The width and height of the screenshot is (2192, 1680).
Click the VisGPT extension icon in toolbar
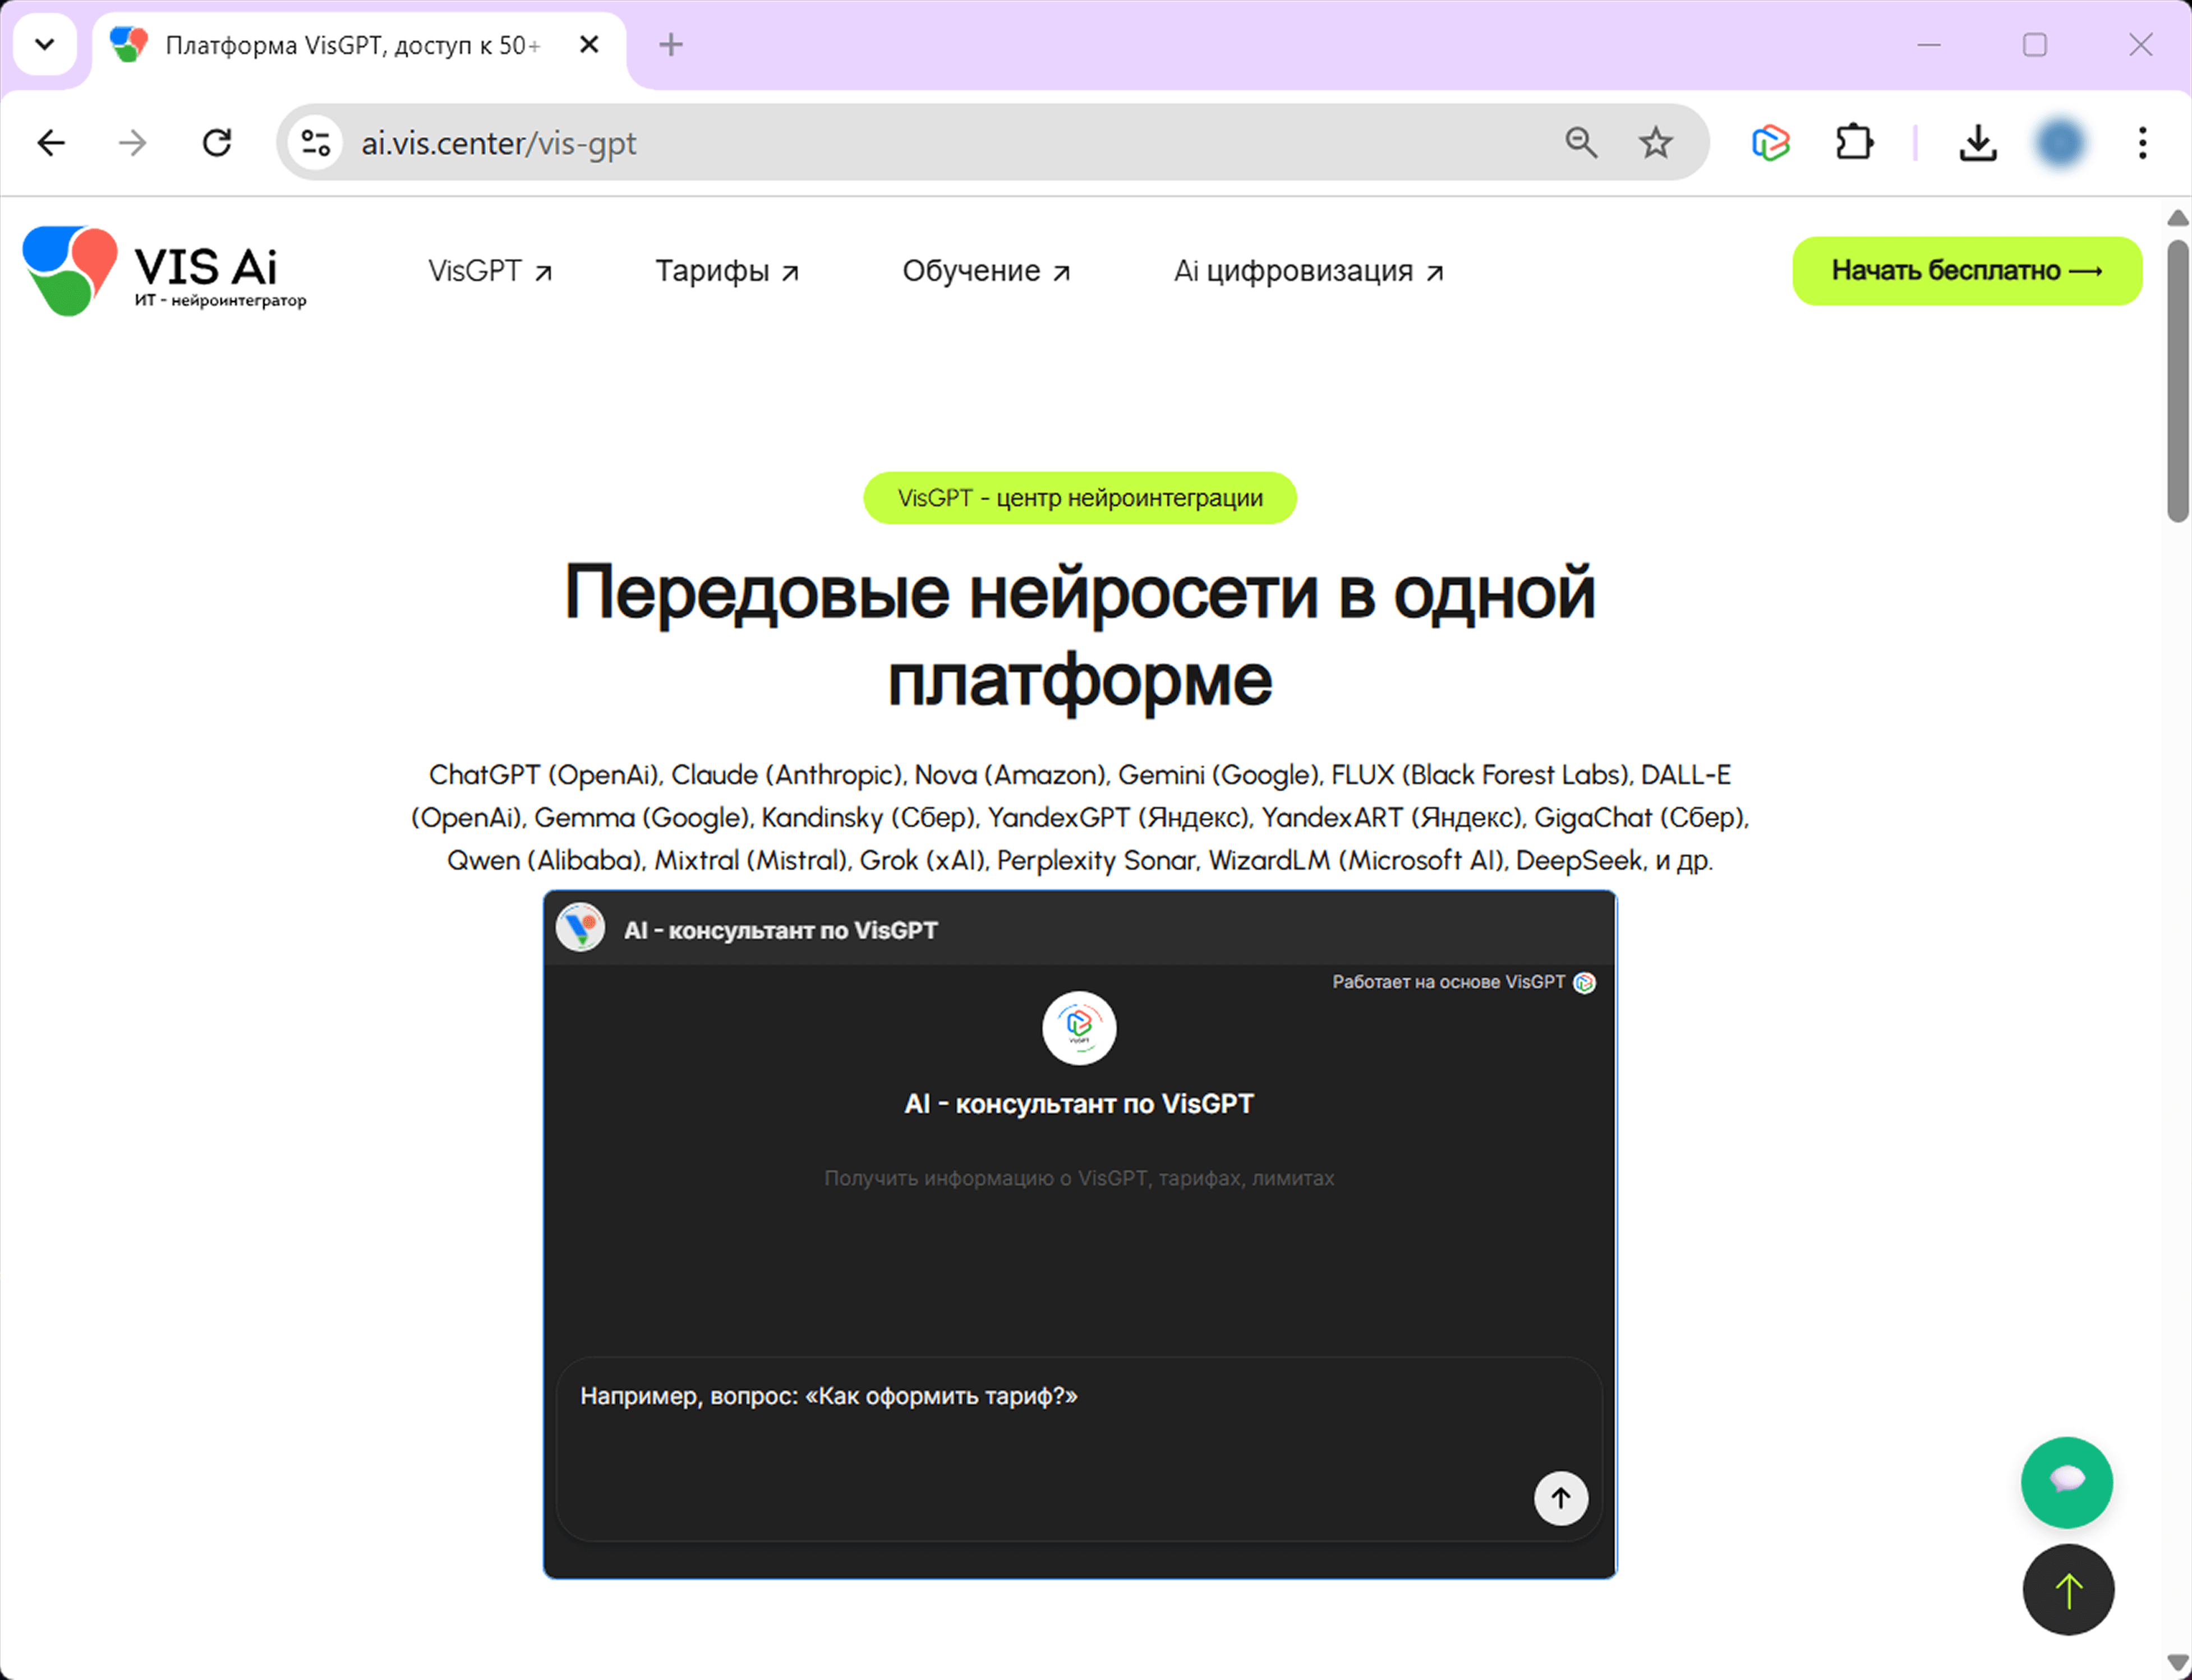[1770, 143]
